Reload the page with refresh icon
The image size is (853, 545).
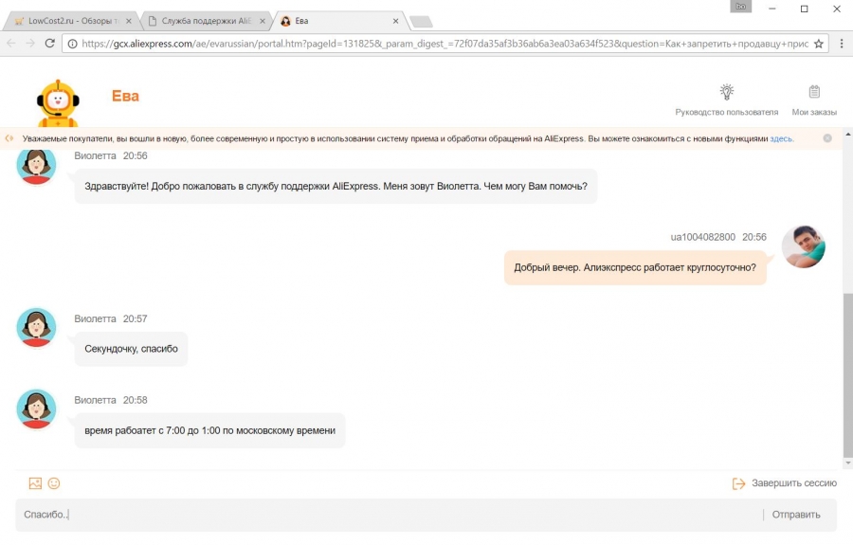[50, 44]
